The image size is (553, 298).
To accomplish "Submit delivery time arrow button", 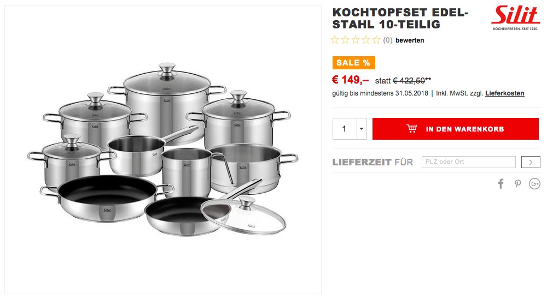I will pyautogui.click(x=531, y=162).
